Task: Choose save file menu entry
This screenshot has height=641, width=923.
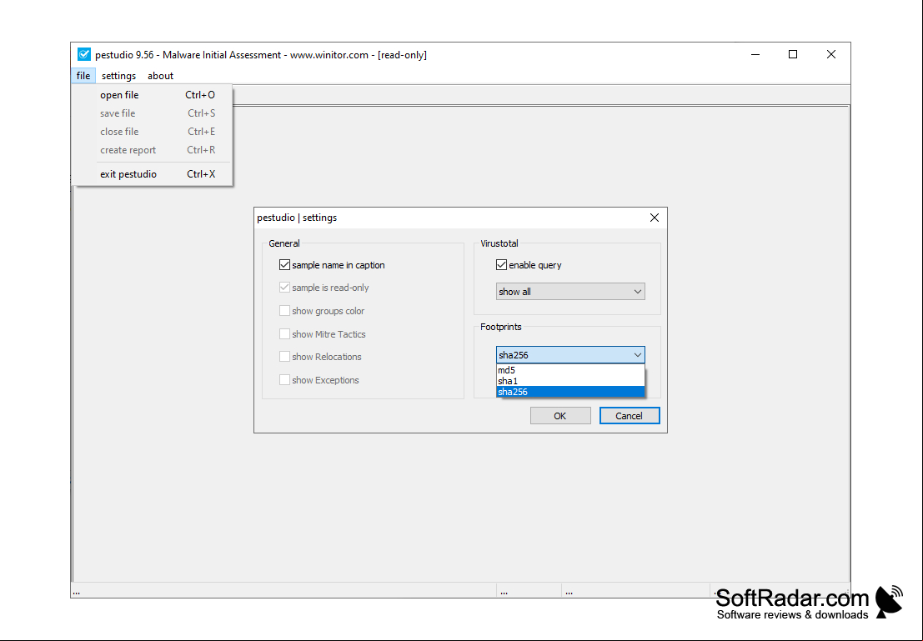Action: coord(153,113)
